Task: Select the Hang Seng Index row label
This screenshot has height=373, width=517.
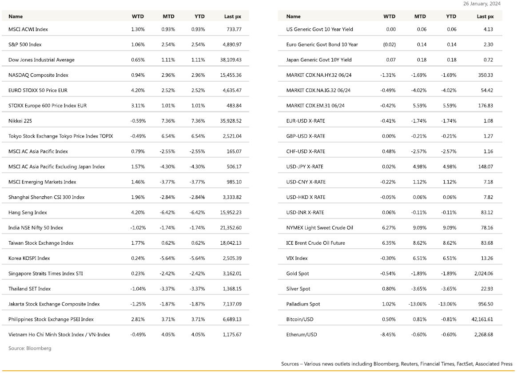Action: pyautogui.click(x=28, y=213)
